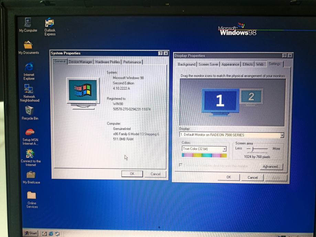Viewport: 316px width, 237px height.
Task: Switch to the Device Manager tab
Action: pyautogui.click(x=80, y=62)
